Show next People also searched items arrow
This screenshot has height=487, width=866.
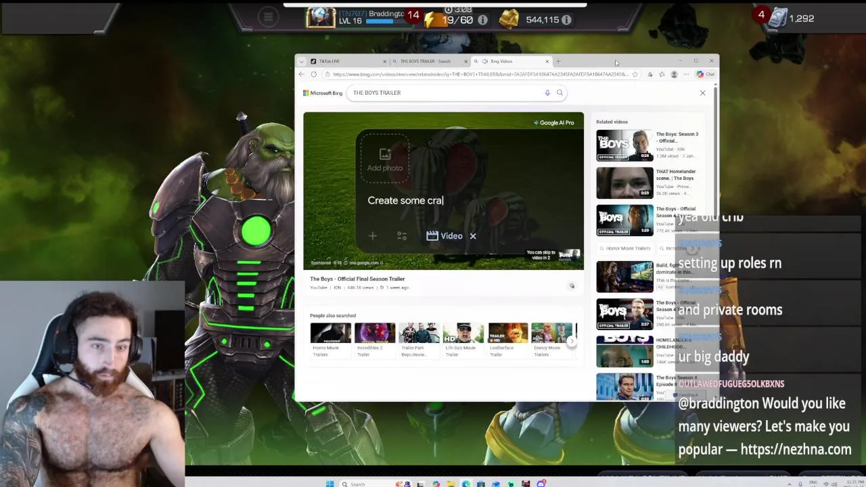(x=572, y=341)
